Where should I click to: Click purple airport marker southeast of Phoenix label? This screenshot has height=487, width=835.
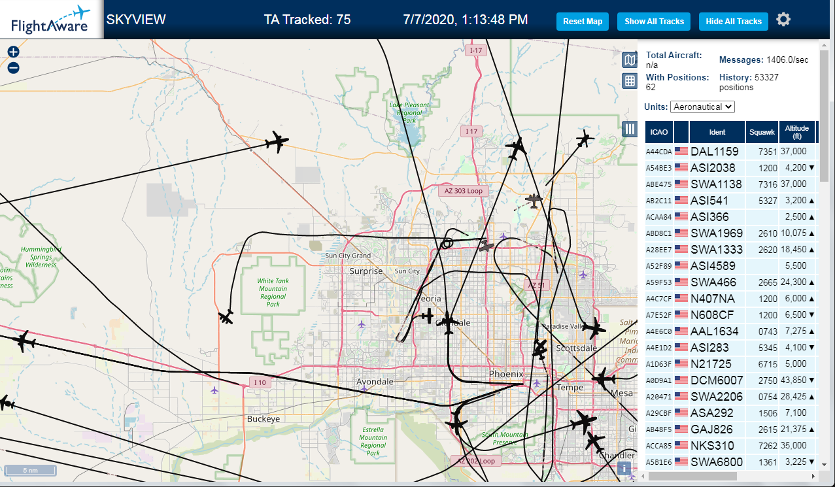(537, 382)
